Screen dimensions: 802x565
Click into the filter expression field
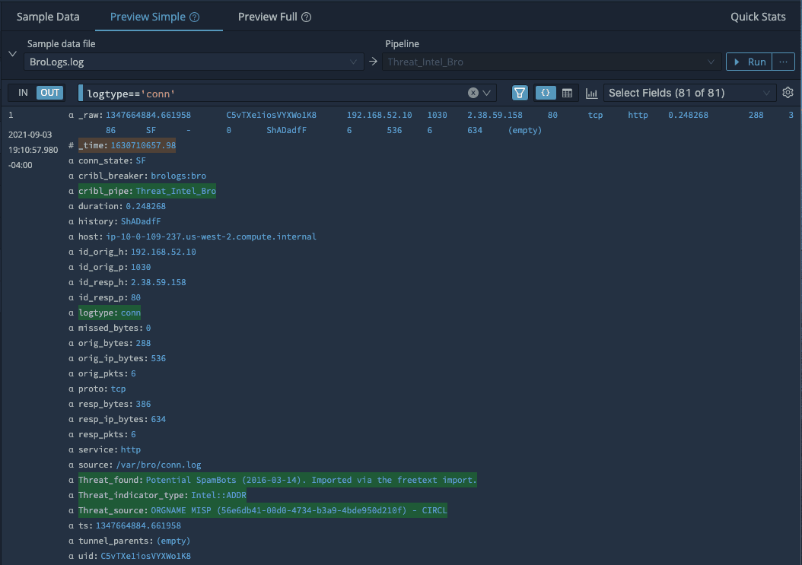click(274, 93)
